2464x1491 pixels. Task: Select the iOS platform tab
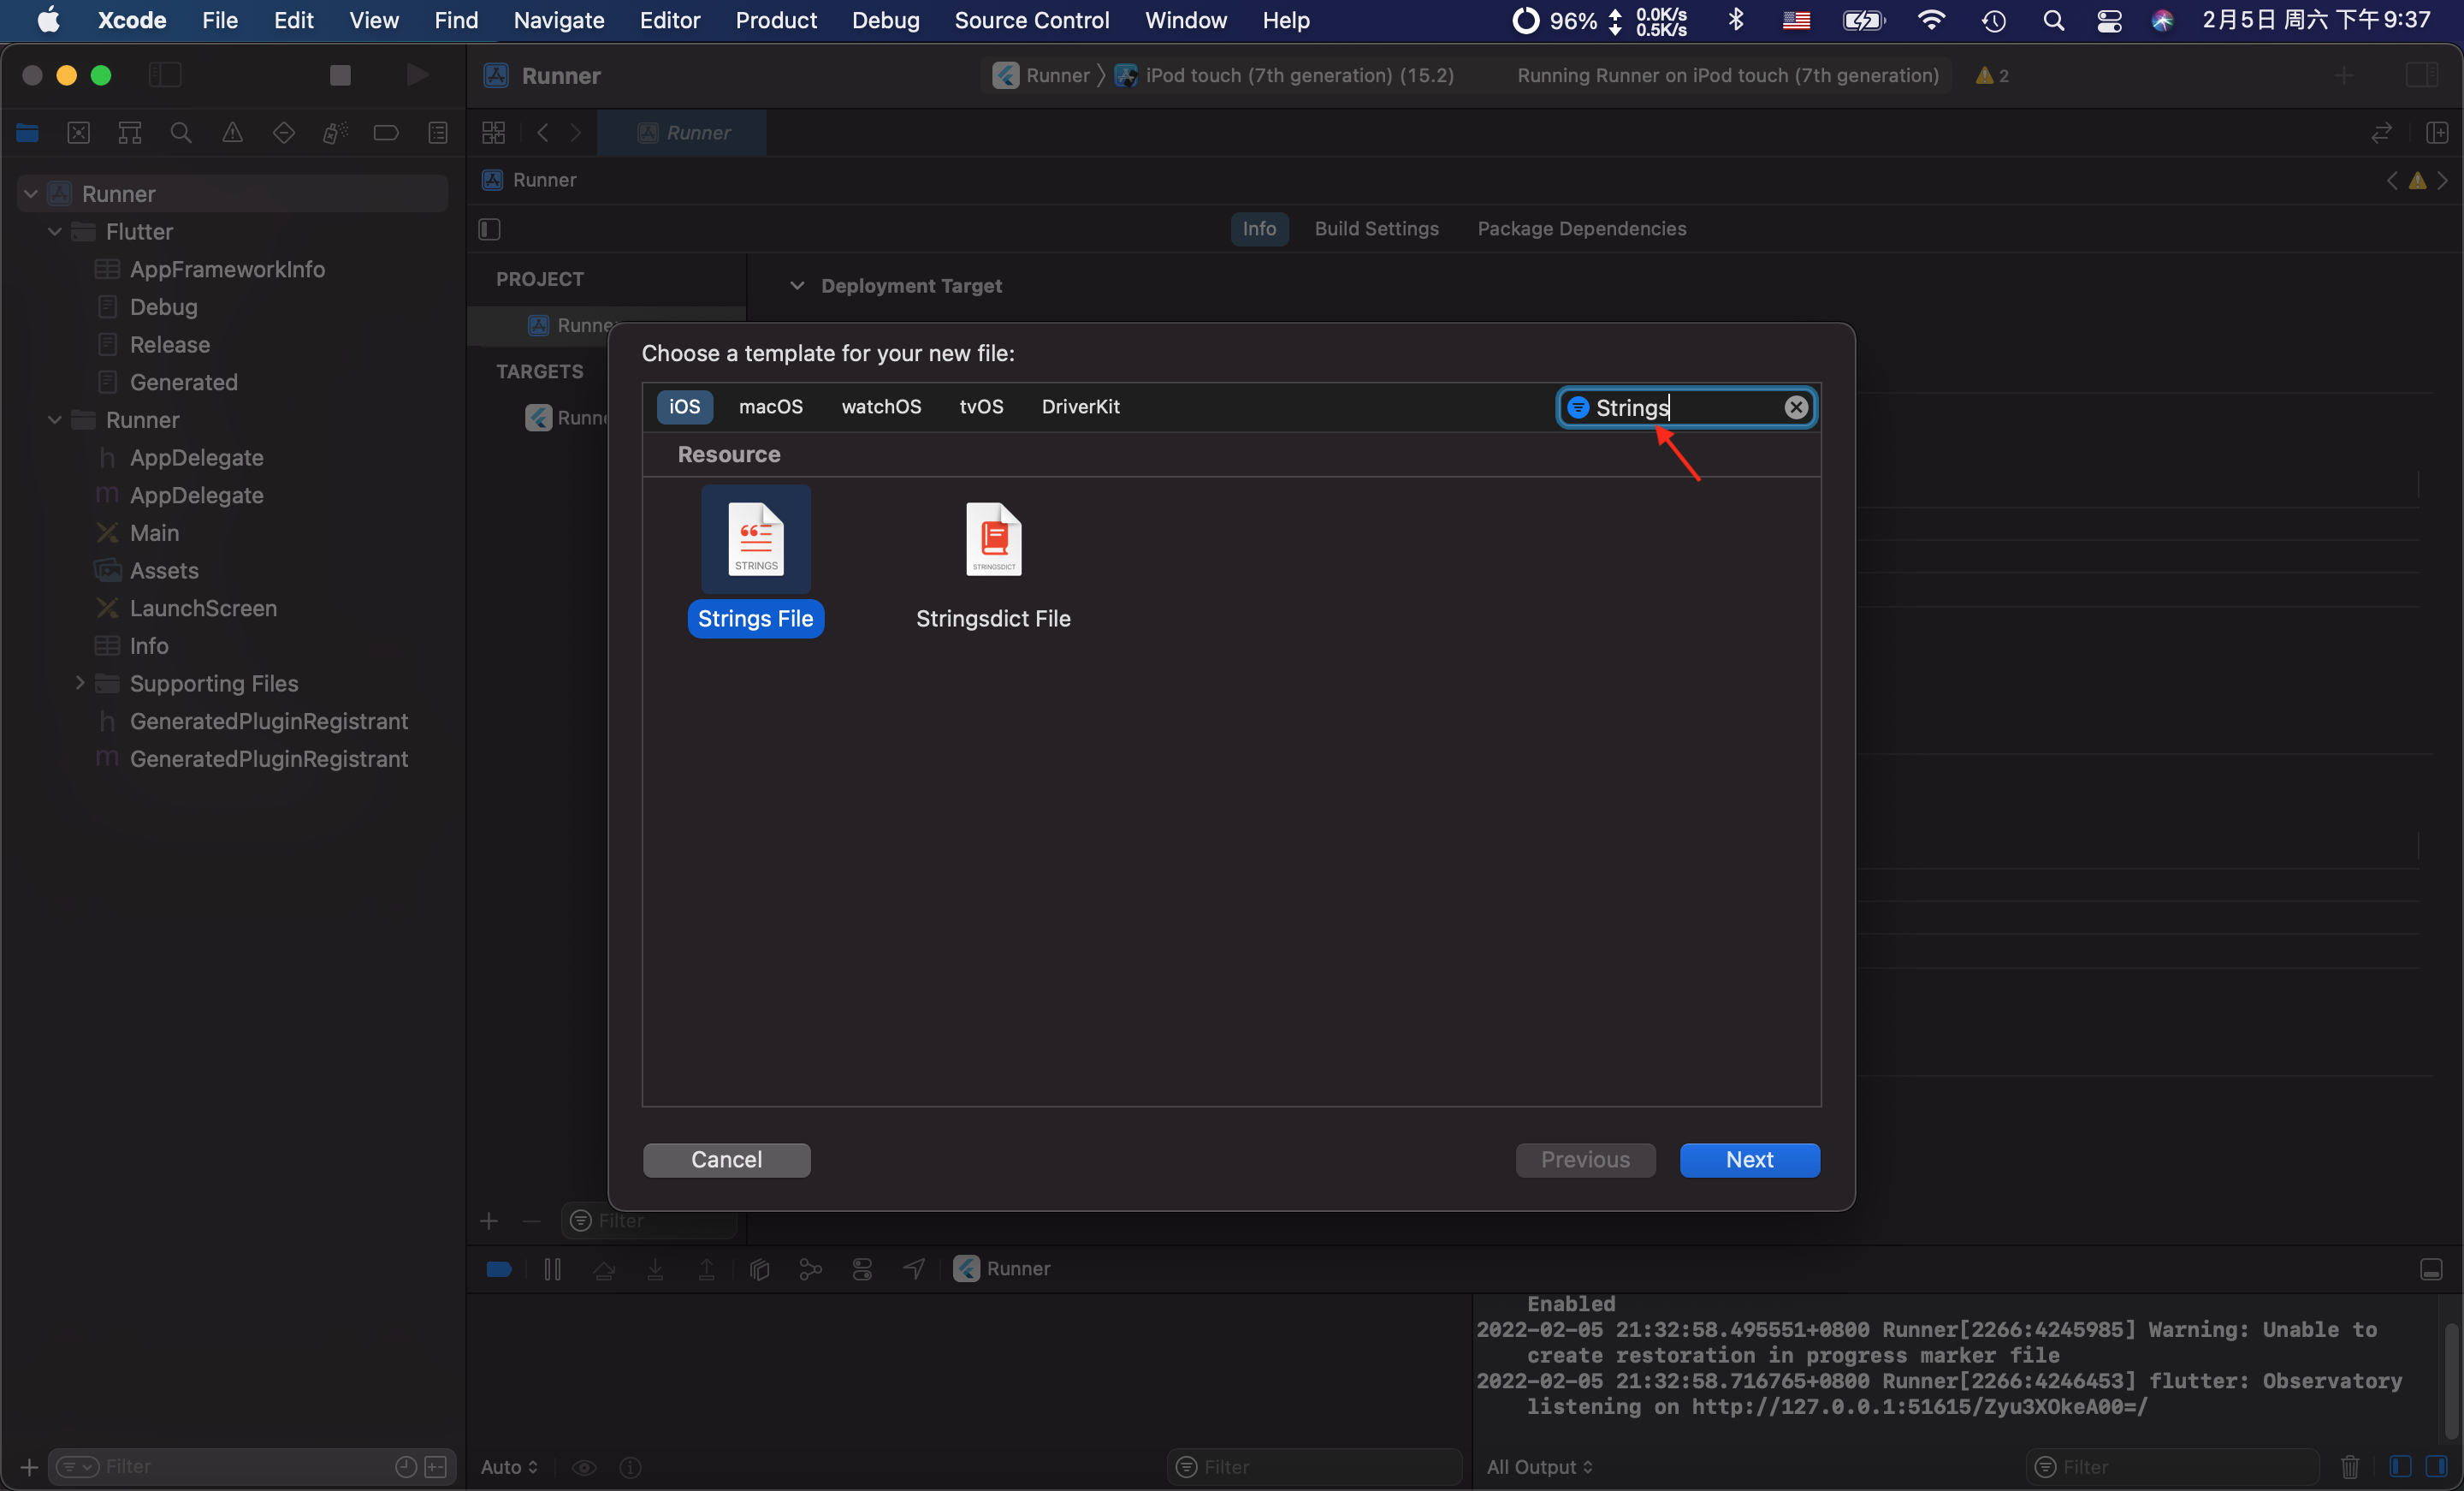pyautogui.click(x=684, y=407)
